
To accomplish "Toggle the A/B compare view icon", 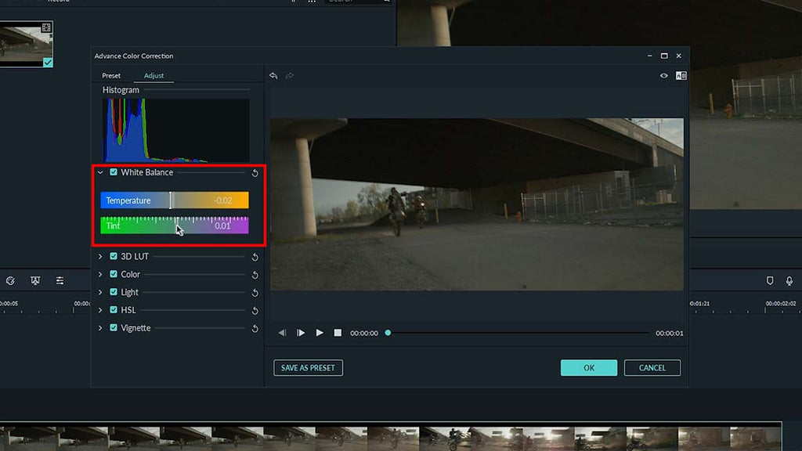I will pos(681,76).
